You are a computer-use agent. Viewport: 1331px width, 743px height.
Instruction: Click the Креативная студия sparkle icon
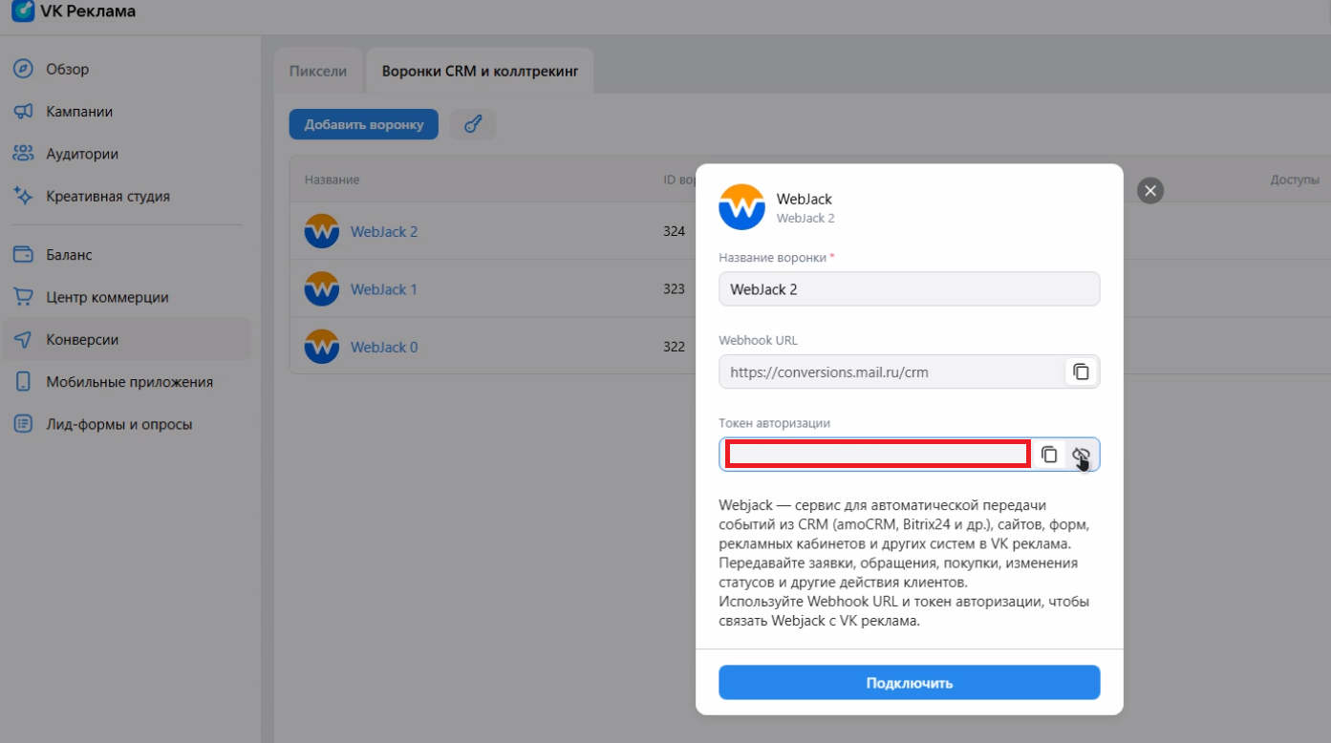(x=23, y=196)
